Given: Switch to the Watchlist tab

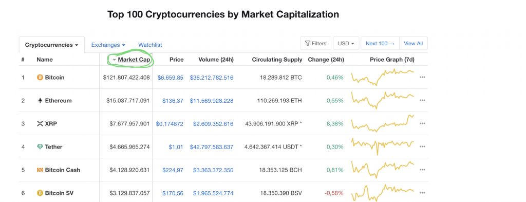Looking at the screenshot, I should [150, 45].
